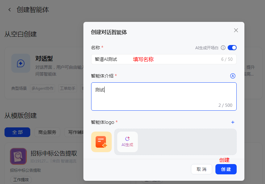The height and width of the screenshot is (184, 265).
Task: Click the 工单助手 scenario tag
Action: click(68, 88)
